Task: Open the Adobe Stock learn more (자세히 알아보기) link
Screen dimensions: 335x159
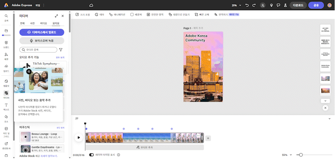Action: click(49, 156)
